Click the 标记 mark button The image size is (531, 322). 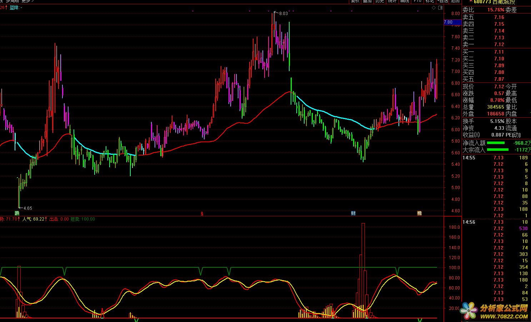coord(430,1)
